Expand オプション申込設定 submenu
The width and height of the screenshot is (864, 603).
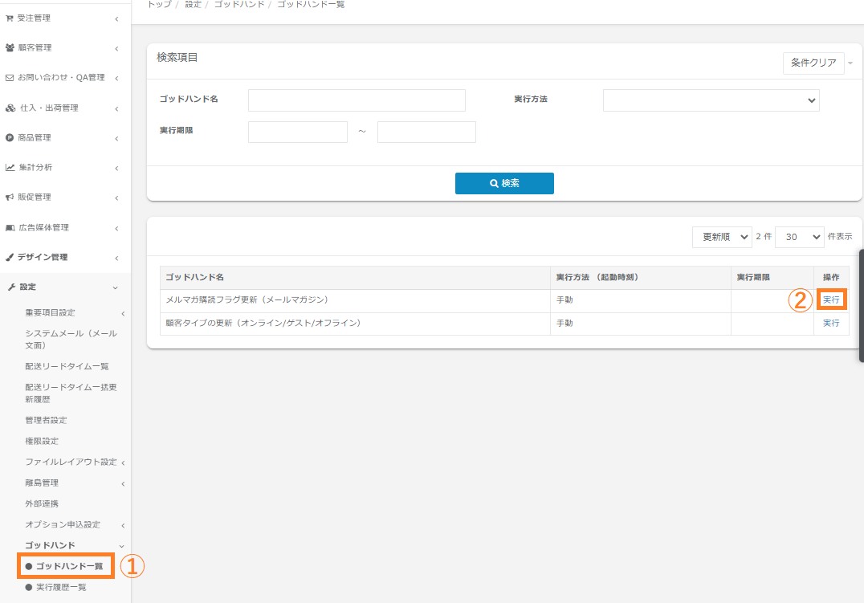coord(123,526)
